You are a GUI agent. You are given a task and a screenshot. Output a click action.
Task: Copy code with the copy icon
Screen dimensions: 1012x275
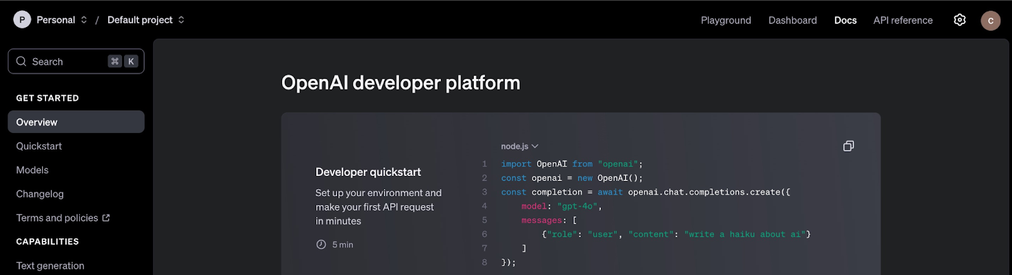[849, 146]
